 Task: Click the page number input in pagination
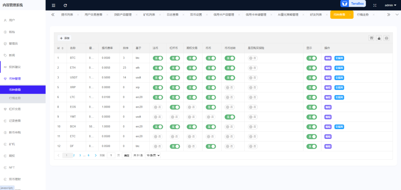(x=111, y=155)
